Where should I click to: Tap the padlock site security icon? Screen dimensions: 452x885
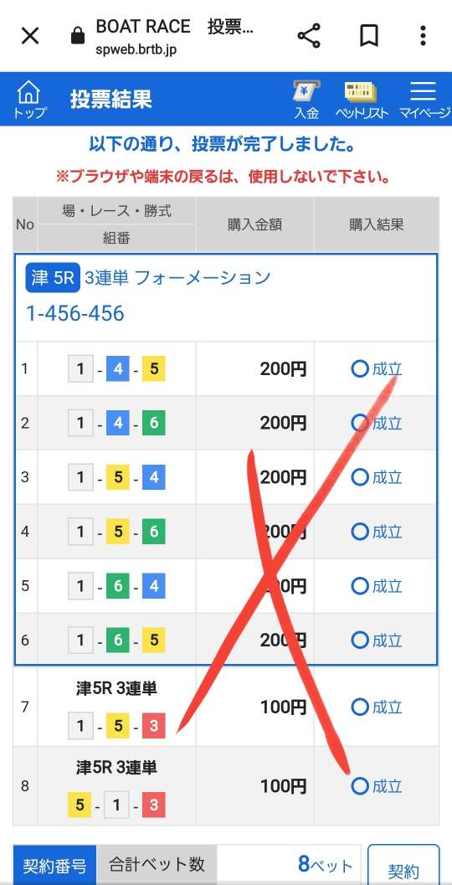point(77,37)
